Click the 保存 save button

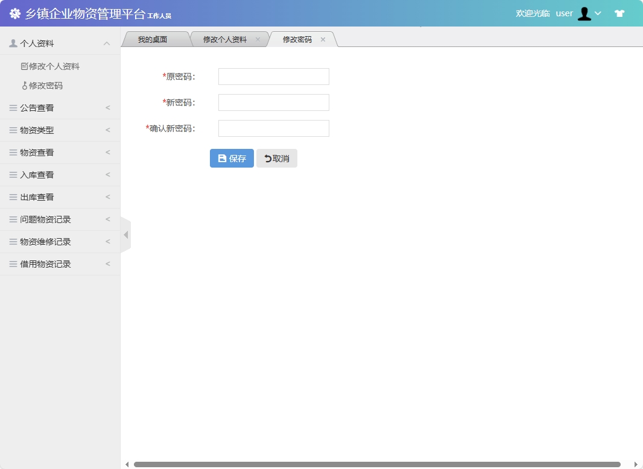231,158
